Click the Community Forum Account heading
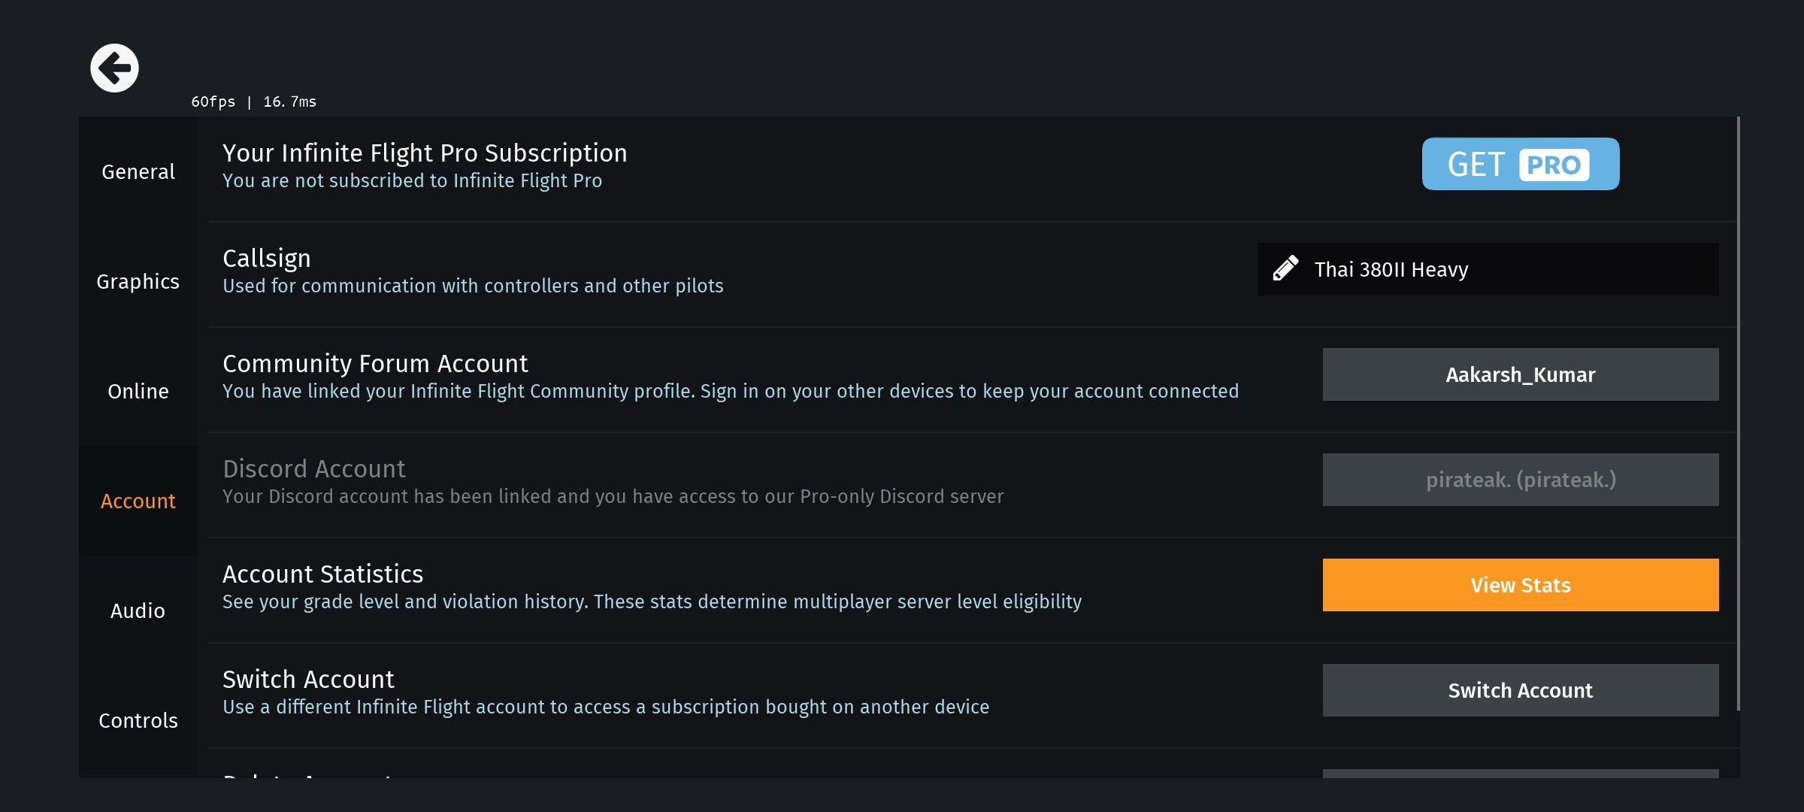Screen dimensions: 1804x812 (375, 364)
